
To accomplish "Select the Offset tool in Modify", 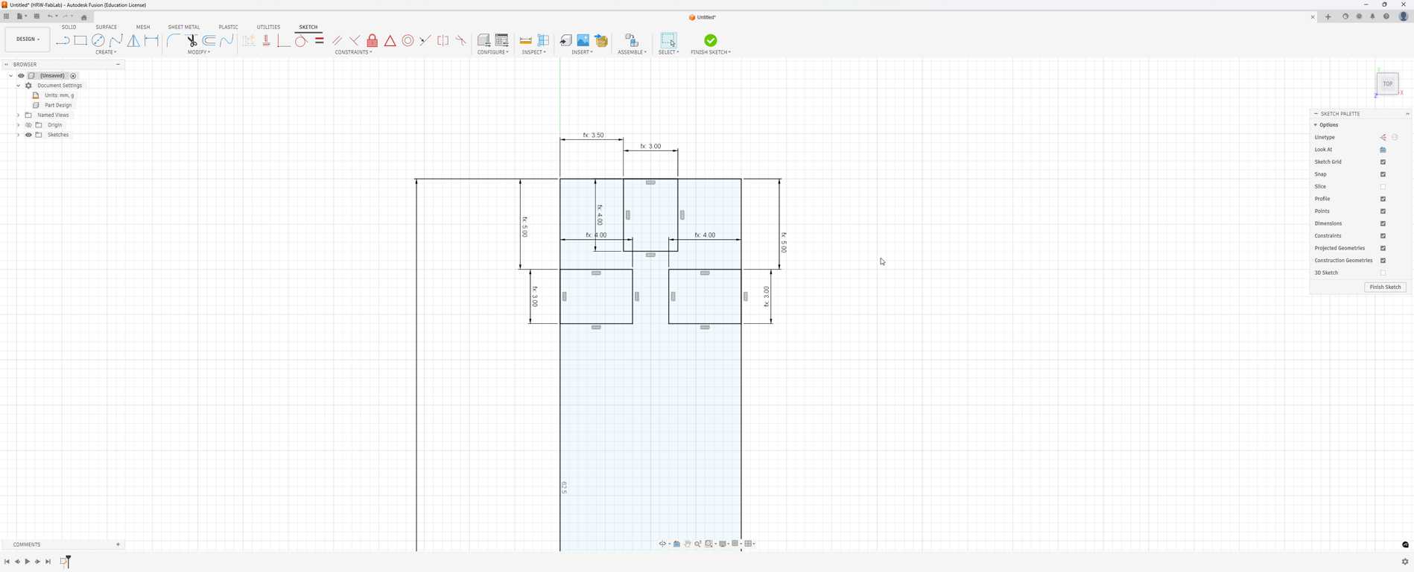I will (x=209, y=40).
